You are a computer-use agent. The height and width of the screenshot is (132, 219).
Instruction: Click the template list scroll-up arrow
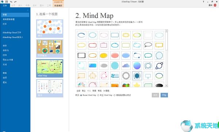(x=166, y=31)
